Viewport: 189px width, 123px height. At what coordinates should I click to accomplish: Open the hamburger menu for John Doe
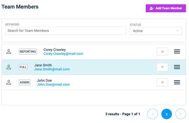tap(177, 83)
